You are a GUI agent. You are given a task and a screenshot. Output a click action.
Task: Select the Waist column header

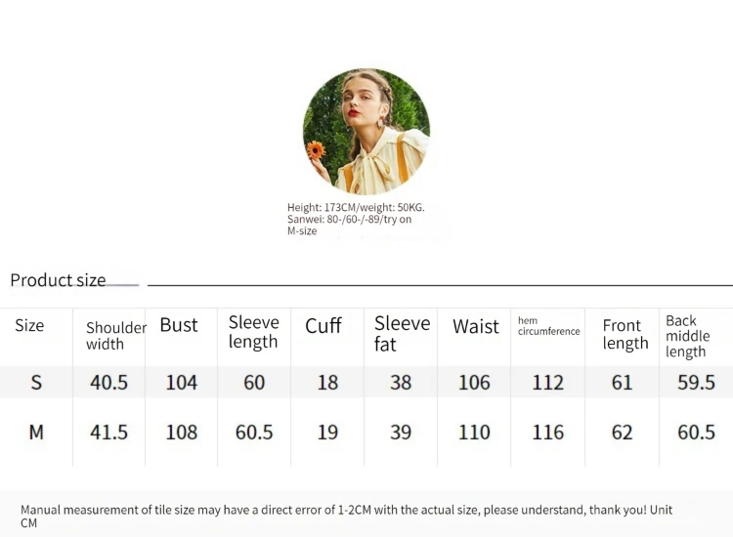click(x=475, y=326)
